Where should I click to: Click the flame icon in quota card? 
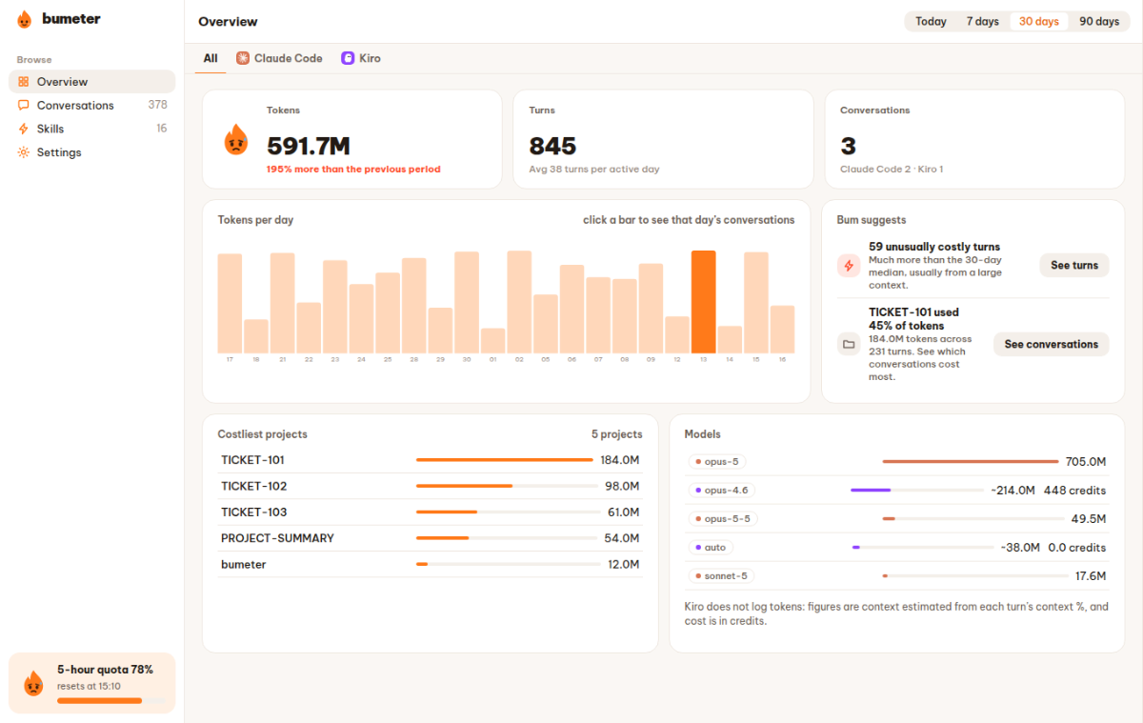coord(33,682)
